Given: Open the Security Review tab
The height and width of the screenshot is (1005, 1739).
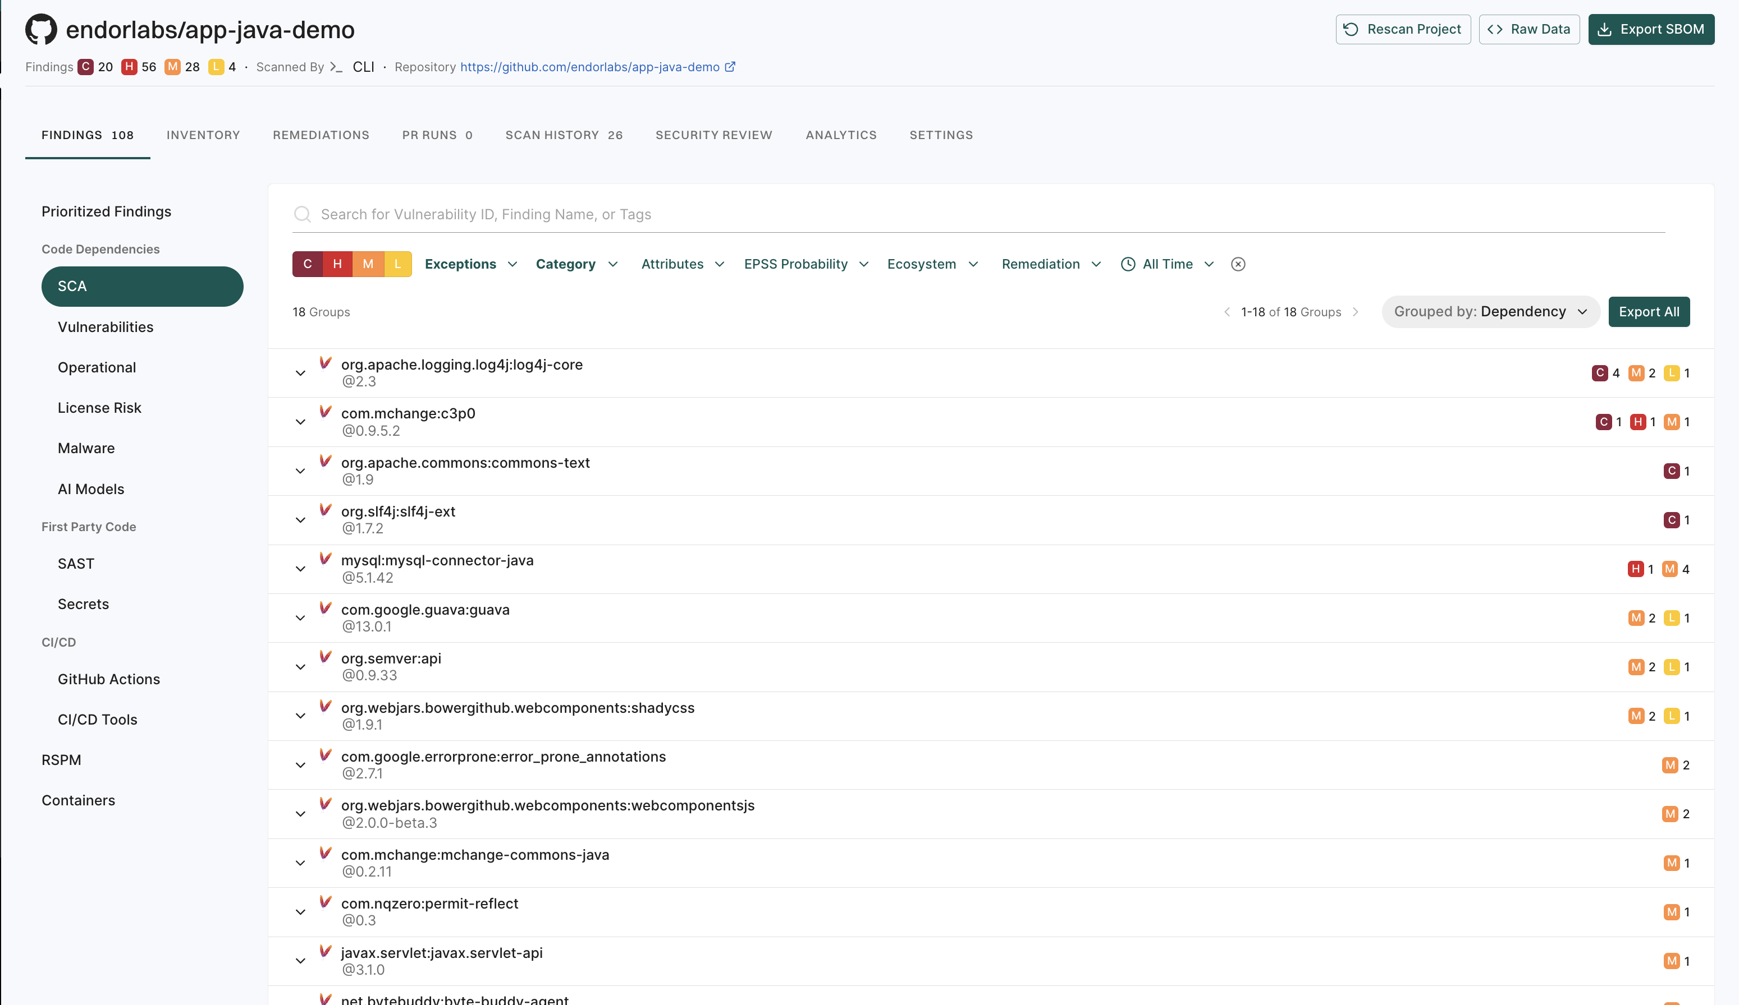Looking at the screenshot, I should tap(713, 135).
